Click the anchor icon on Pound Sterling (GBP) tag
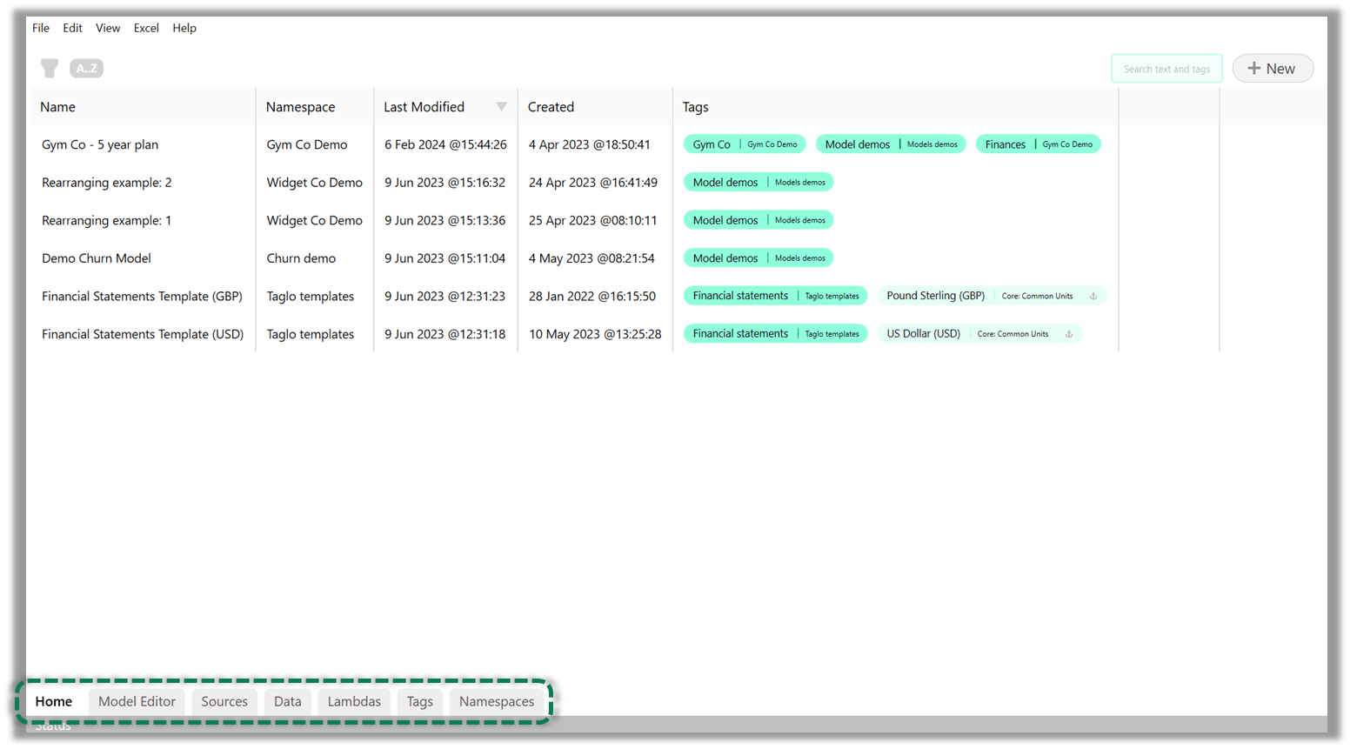The image size is (1350, 749). [x=1095, y=296]
